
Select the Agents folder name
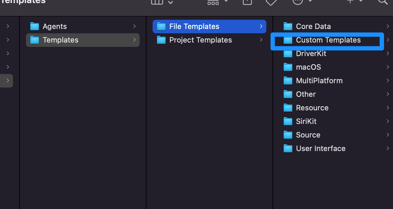coord(55,27)
